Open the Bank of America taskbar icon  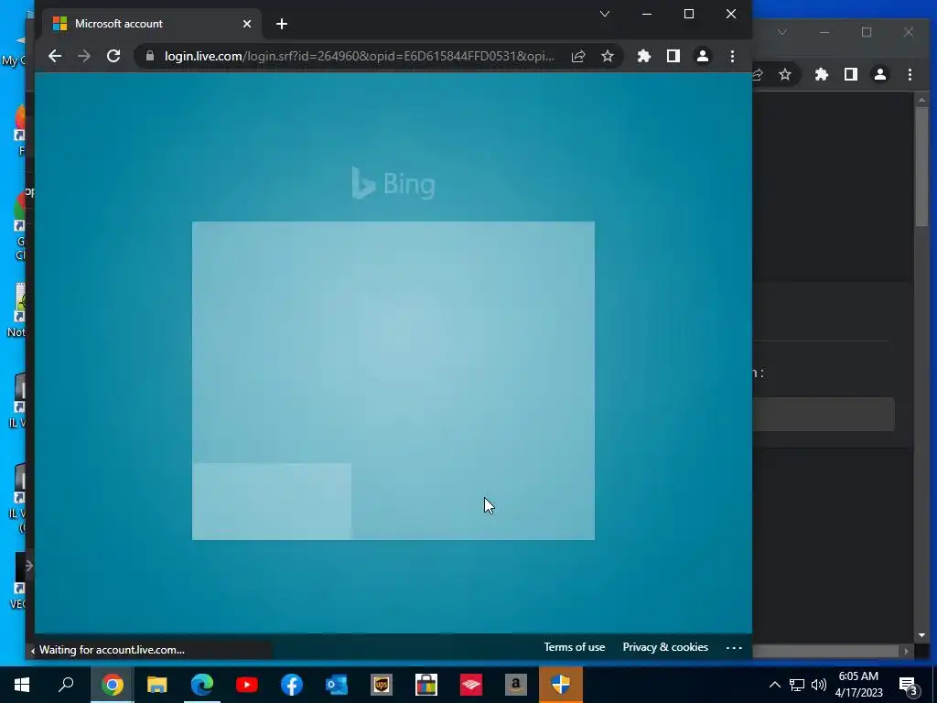(x=471, y=685)
